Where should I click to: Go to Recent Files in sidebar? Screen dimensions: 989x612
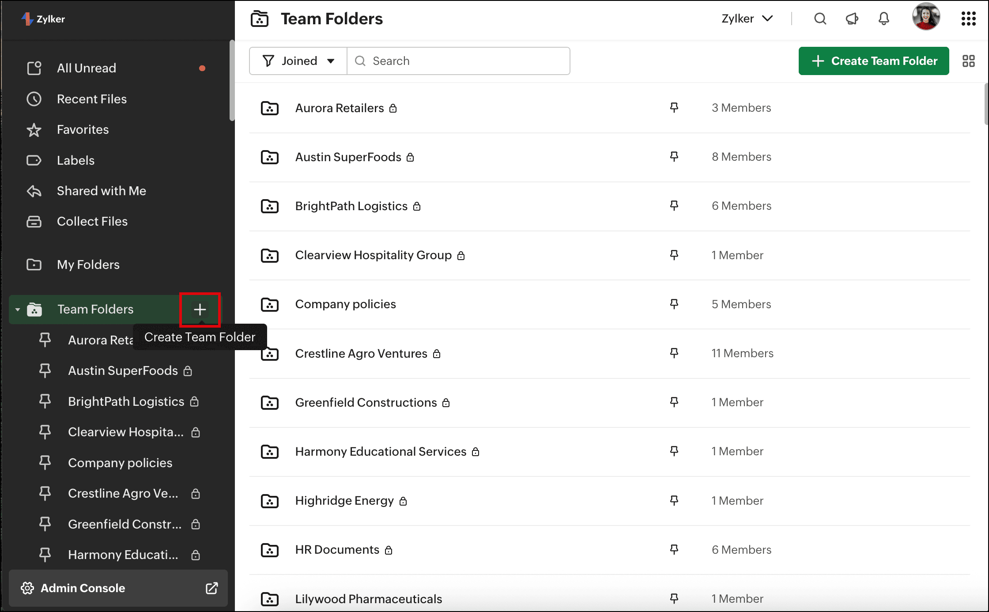click(x=91, y=99)
